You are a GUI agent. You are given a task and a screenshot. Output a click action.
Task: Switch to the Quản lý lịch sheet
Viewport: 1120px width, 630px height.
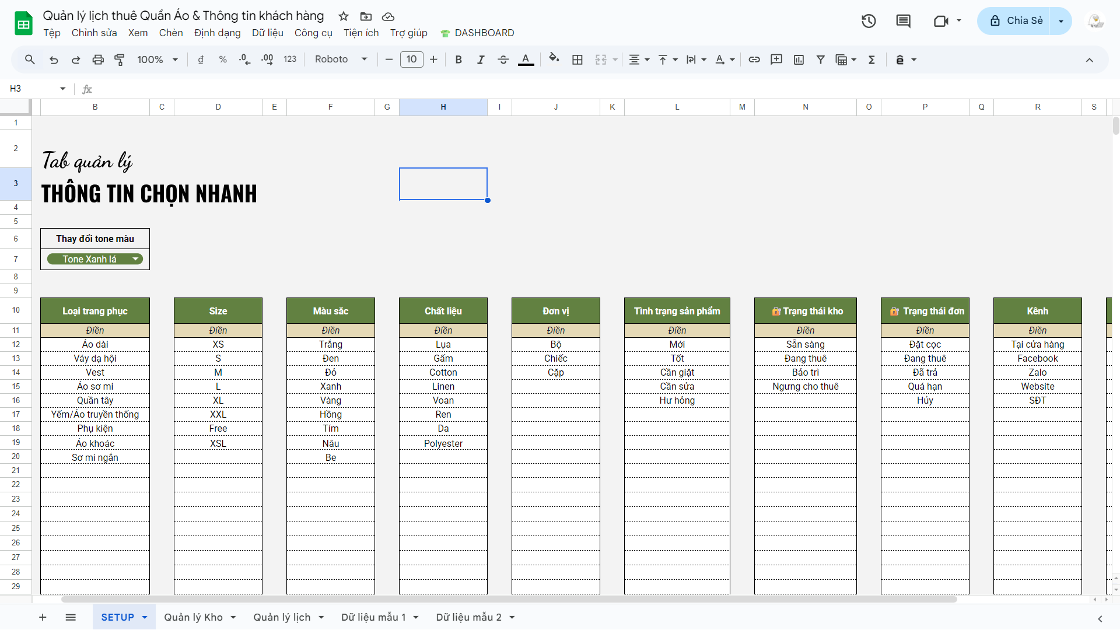point(282,617)
